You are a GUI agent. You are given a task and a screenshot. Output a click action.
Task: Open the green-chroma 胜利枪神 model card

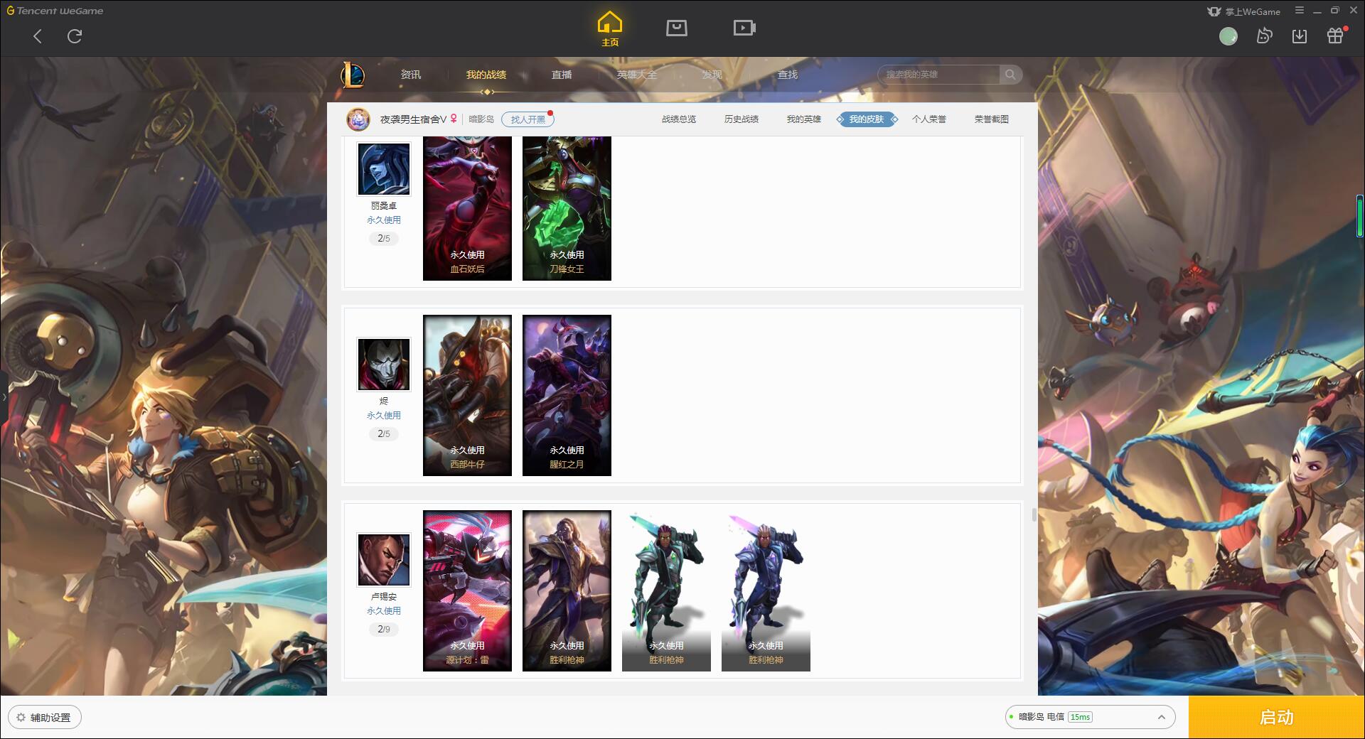pos(666,590)
